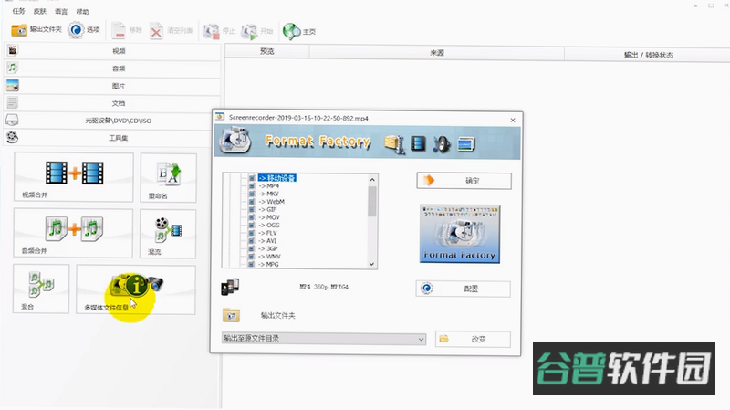
Task: Open the 语言 menu
Action: 61,11
